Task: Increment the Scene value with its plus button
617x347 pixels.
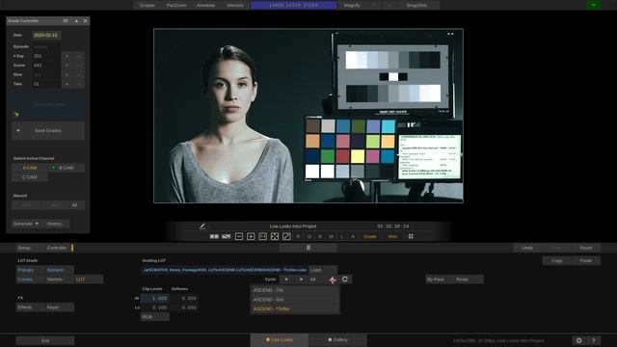Action: coord(67,66)
